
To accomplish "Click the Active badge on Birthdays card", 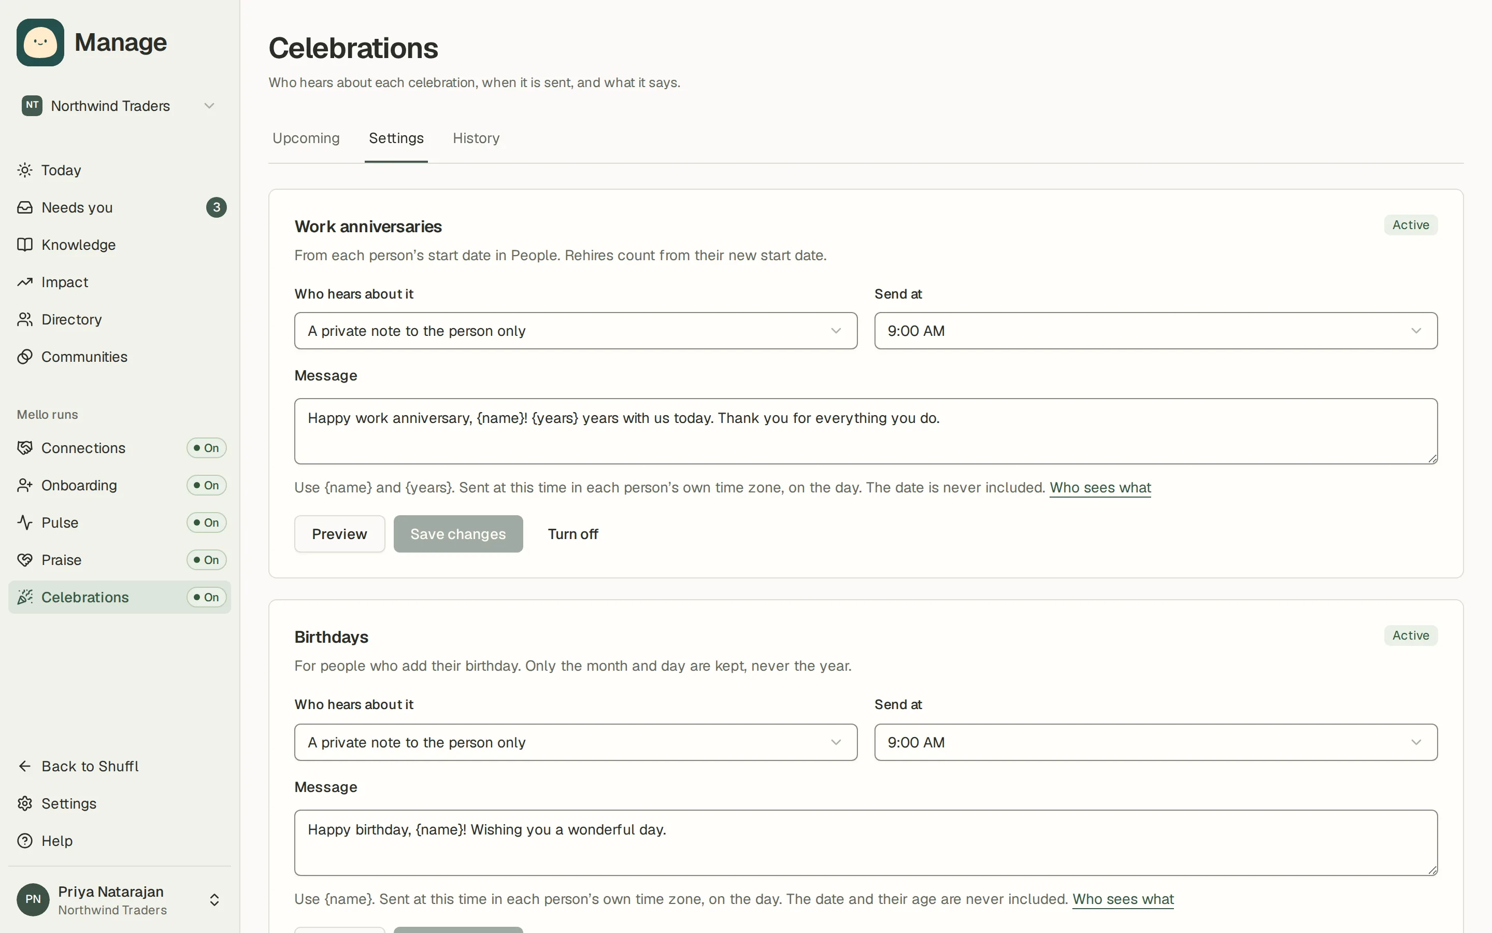I will tap(1411, 635).
